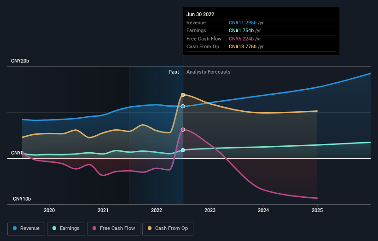Select the 2023 x-axis label

tap(210, 210)
